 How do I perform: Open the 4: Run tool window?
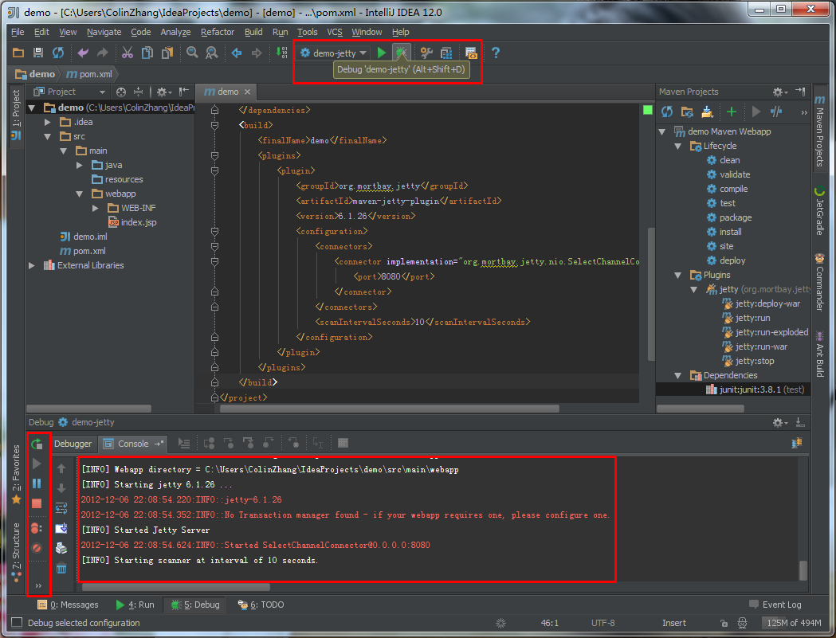click(135, 605)
